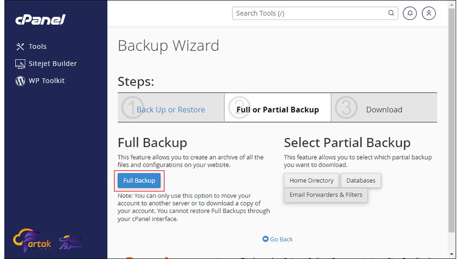Click the Fartak logo at the bottom left
The height and width of the screenshot is (259, 461).
coord(33,242)
